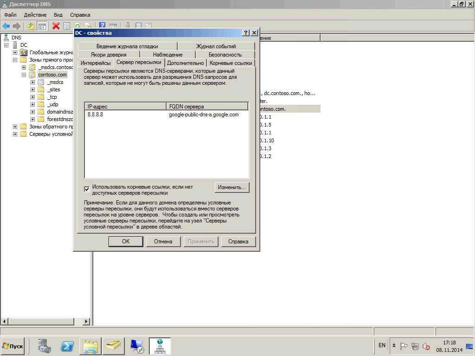Viewport: 475px width, 356px height.
Task: Click the 'Изменить...' button
Action: 231,187
